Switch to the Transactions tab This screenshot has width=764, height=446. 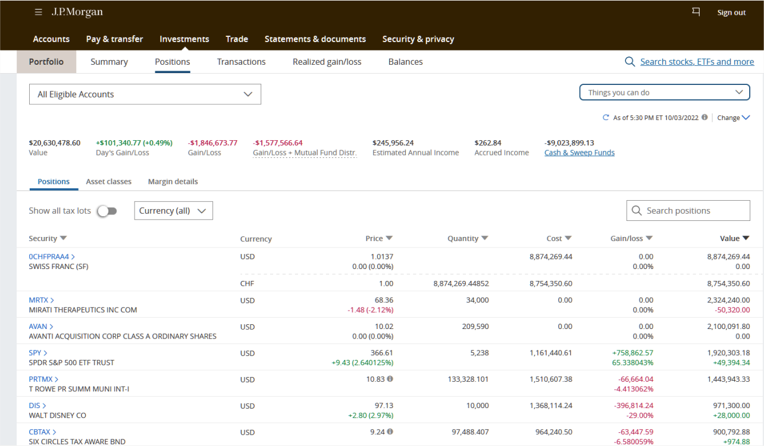click(242, 62)
